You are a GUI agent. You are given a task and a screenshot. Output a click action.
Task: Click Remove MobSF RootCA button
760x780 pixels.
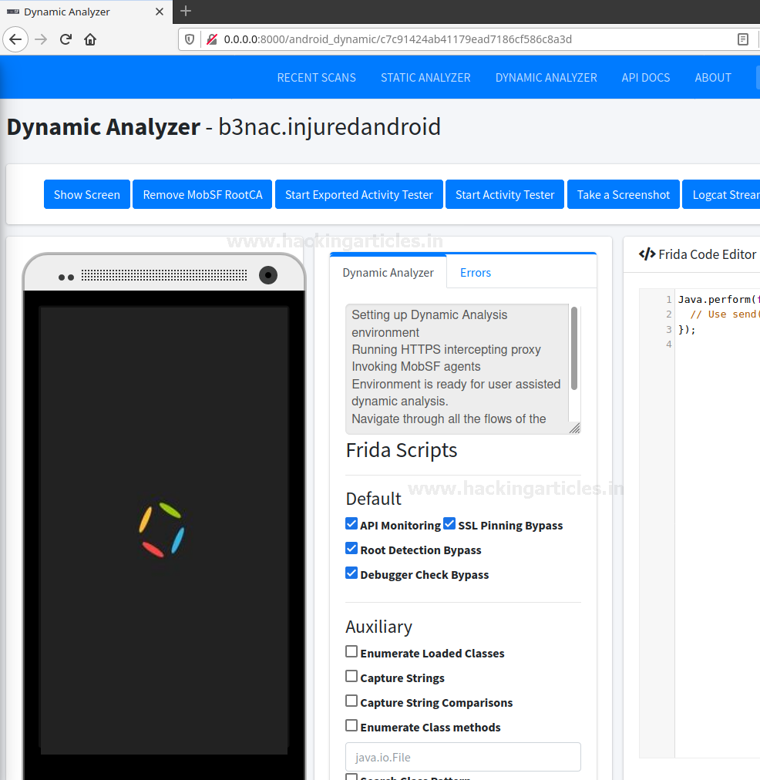(203, 194)
